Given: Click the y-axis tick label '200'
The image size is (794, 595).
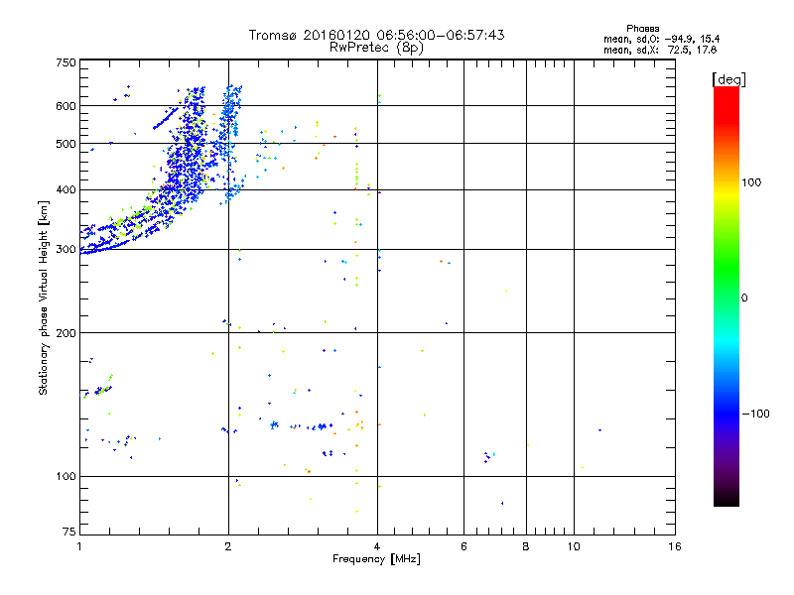Looking at the screenshot, I should (x=66, y=333).
